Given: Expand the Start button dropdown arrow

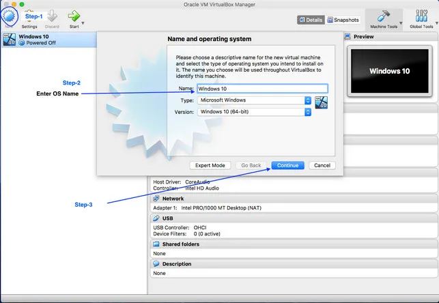Looking at the screenshot, I should coord(83,23).
